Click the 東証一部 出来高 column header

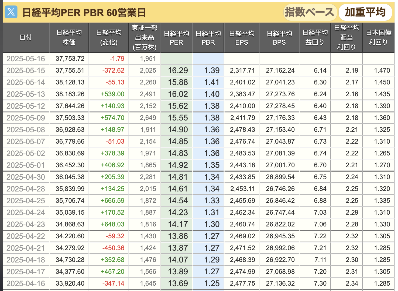click(145, 38)
